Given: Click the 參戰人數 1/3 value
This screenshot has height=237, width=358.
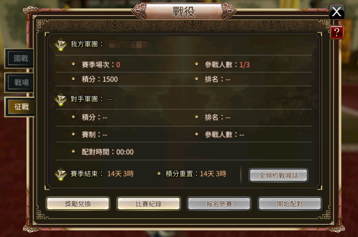Looking at the screenshot, I should [x=245, y=65].
